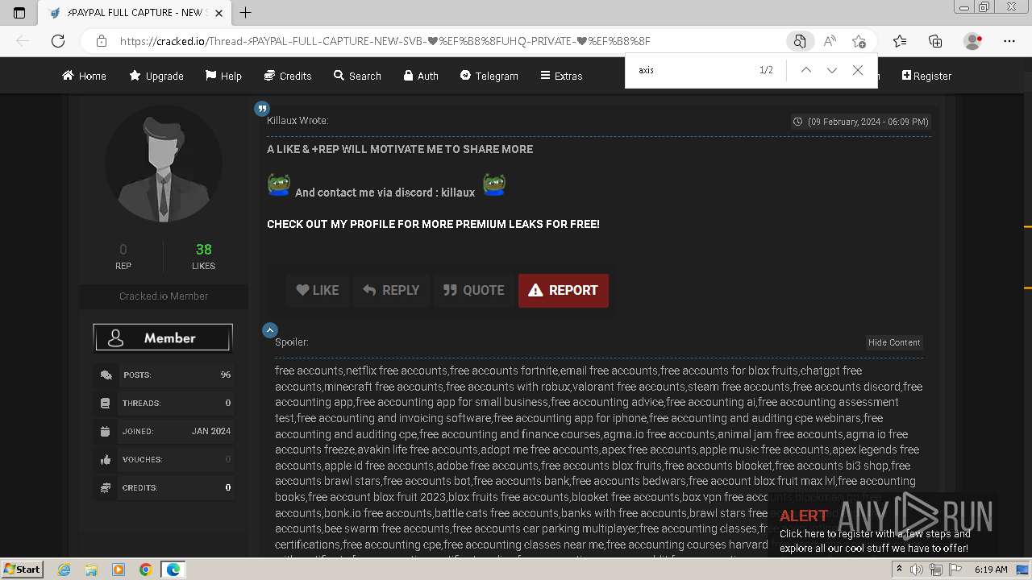Go to the Home nav item
This screenshot has height=580, width=1032.
[x=85, y=76]
